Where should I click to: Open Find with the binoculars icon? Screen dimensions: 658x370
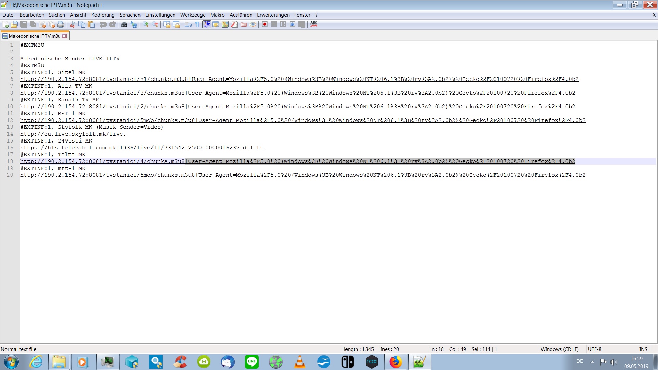[124, 24]
